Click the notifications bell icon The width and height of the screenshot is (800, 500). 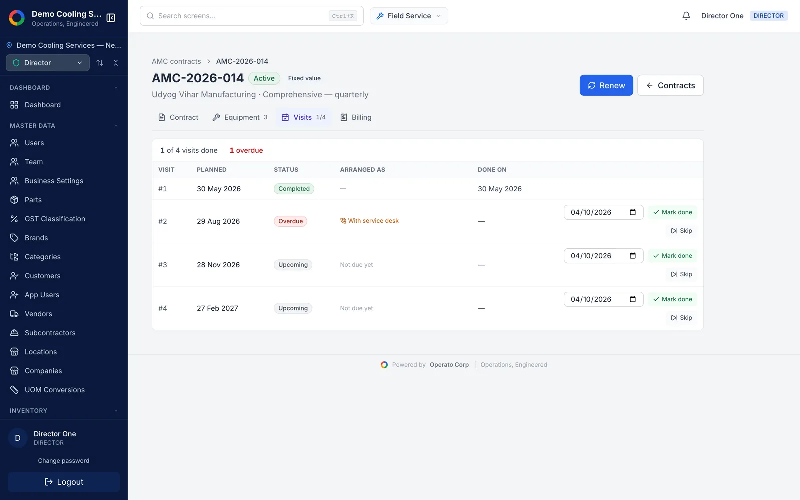click(x=686, y=16)
